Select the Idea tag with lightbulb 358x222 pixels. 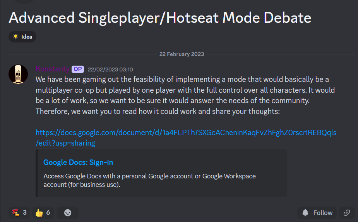[x=22, y=37]
